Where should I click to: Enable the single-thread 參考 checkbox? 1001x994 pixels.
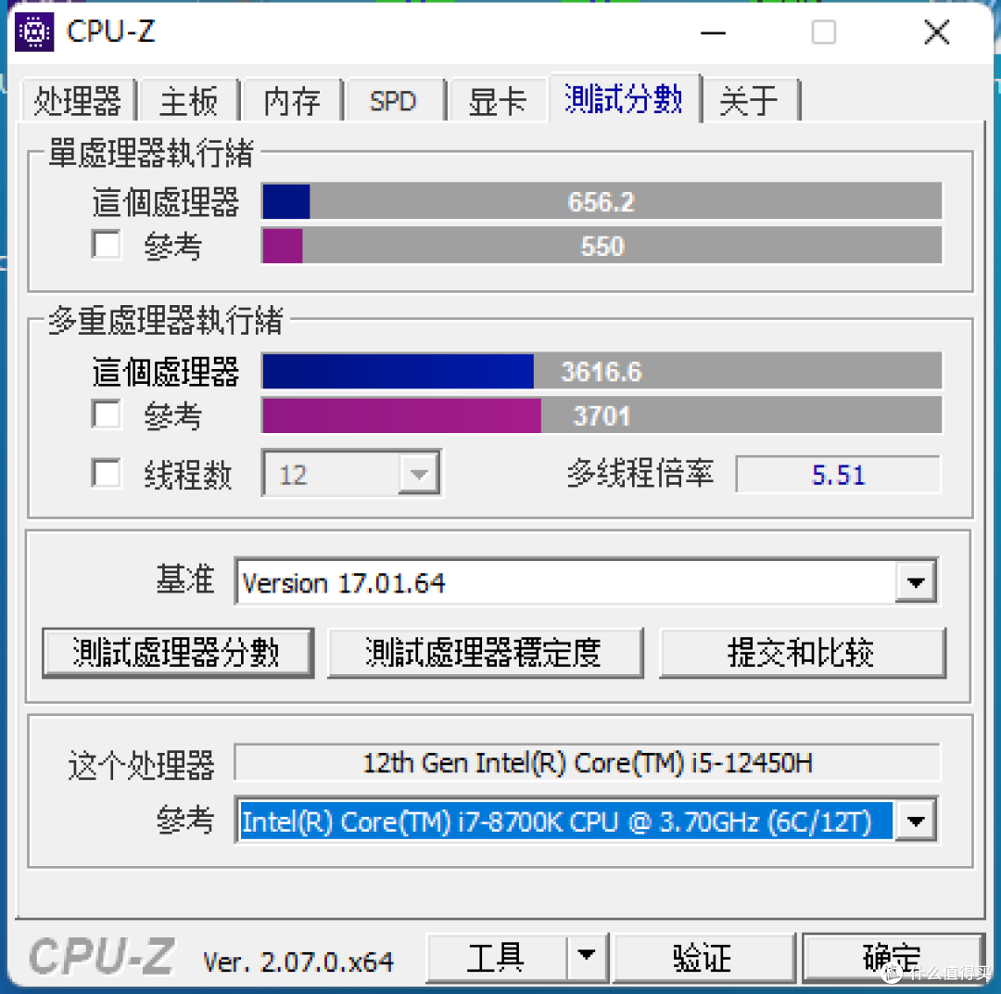tap(106, 244)
